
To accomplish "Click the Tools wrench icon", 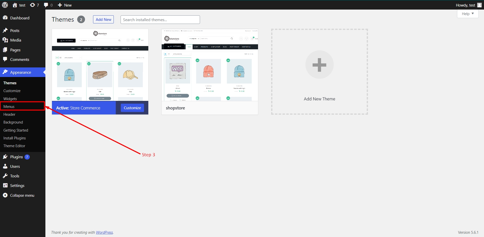I will click(5, 176).
